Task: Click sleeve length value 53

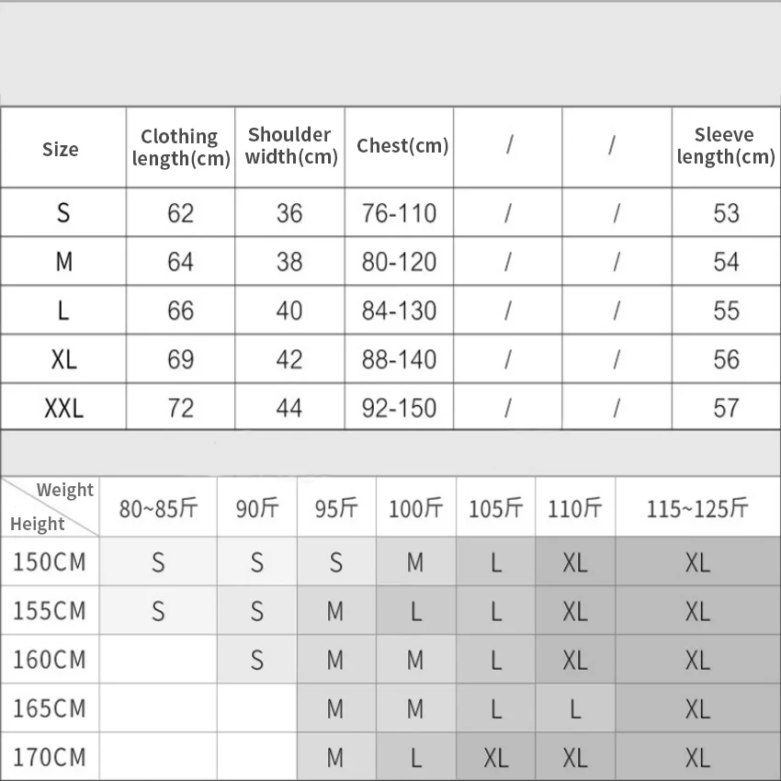Action: [x=726, y=213]
